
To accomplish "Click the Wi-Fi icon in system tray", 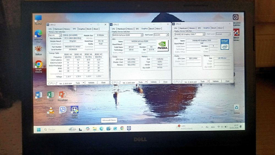I will coord(219,127).
